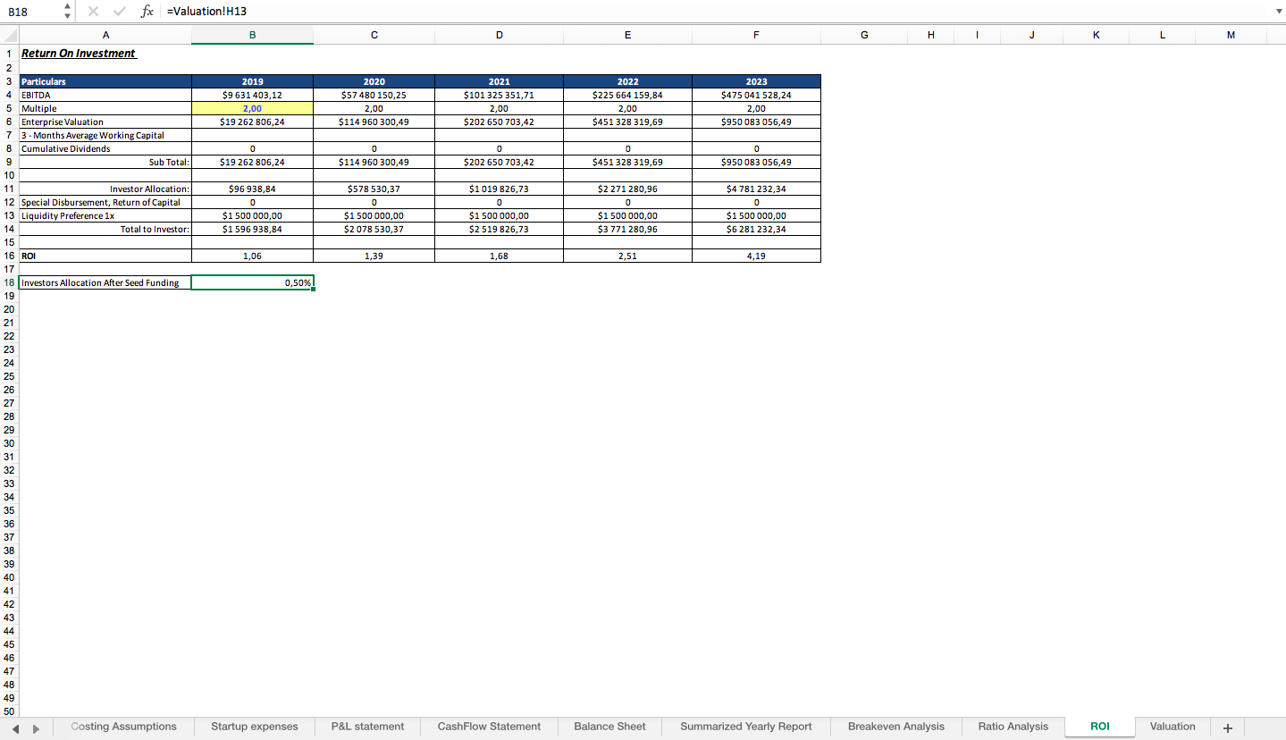The height and width of the screenshot is (740, 1286).
Task: Select column G header
Action: (863, 35)
